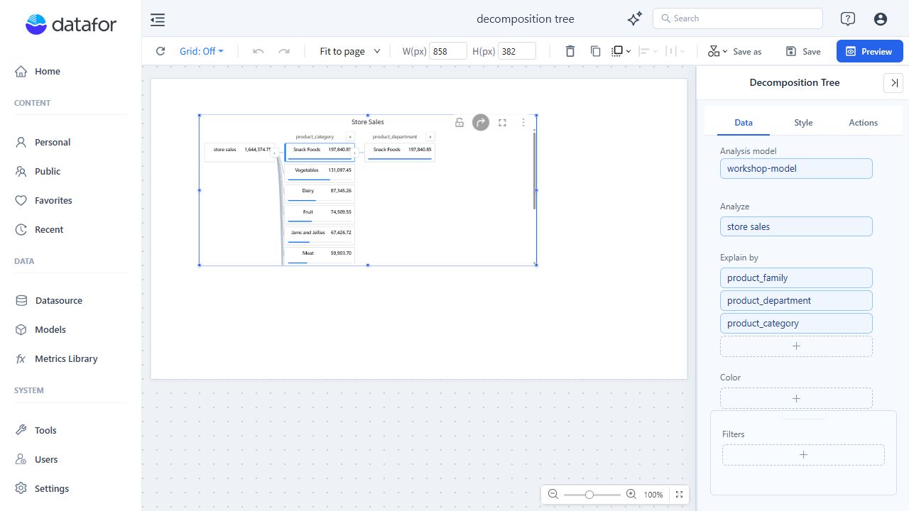The height and width of the screenshot is (511, 909).
Task: Open the Grid: Off dropdown
Action: click(202, 51)
